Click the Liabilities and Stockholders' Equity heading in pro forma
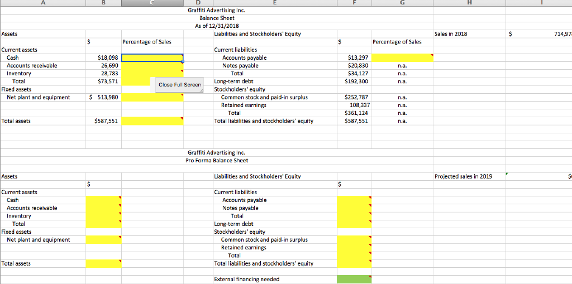572x284 pixels. coord(257,176)
